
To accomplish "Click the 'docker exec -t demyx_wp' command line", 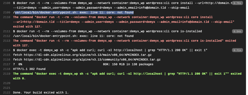I will 110,50.
